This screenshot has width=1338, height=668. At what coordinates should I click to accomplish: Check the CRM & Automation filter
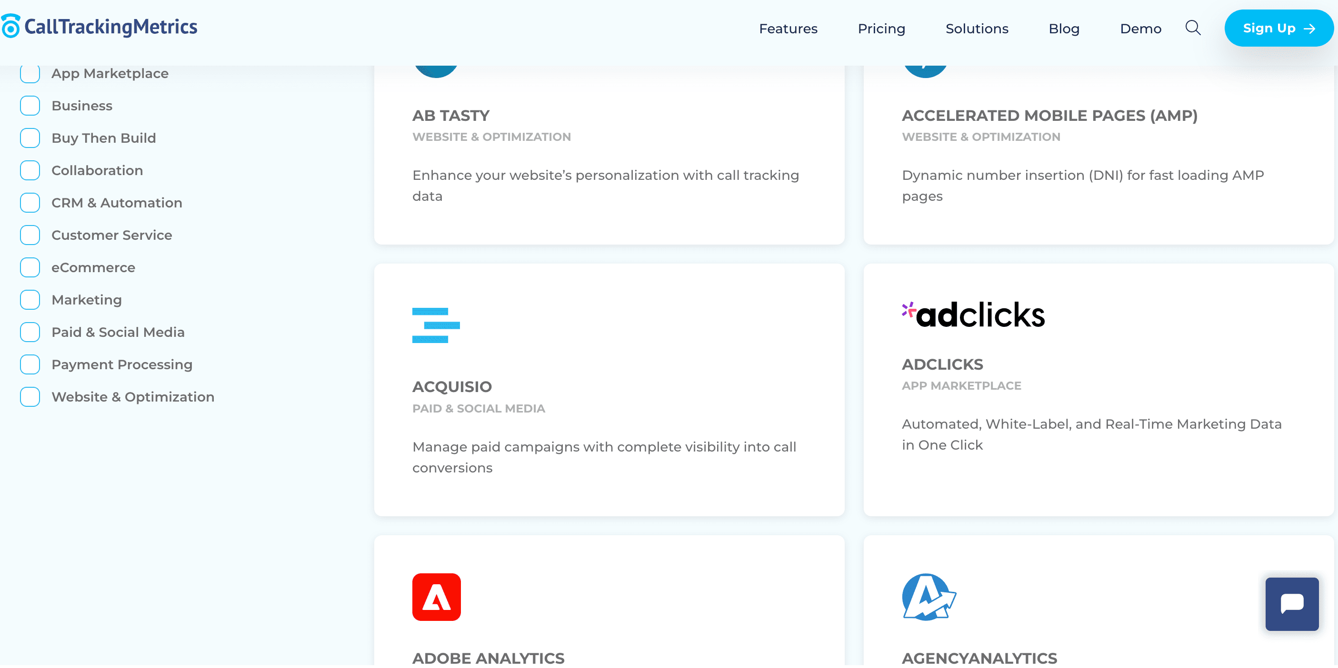(x=30, y=202)
